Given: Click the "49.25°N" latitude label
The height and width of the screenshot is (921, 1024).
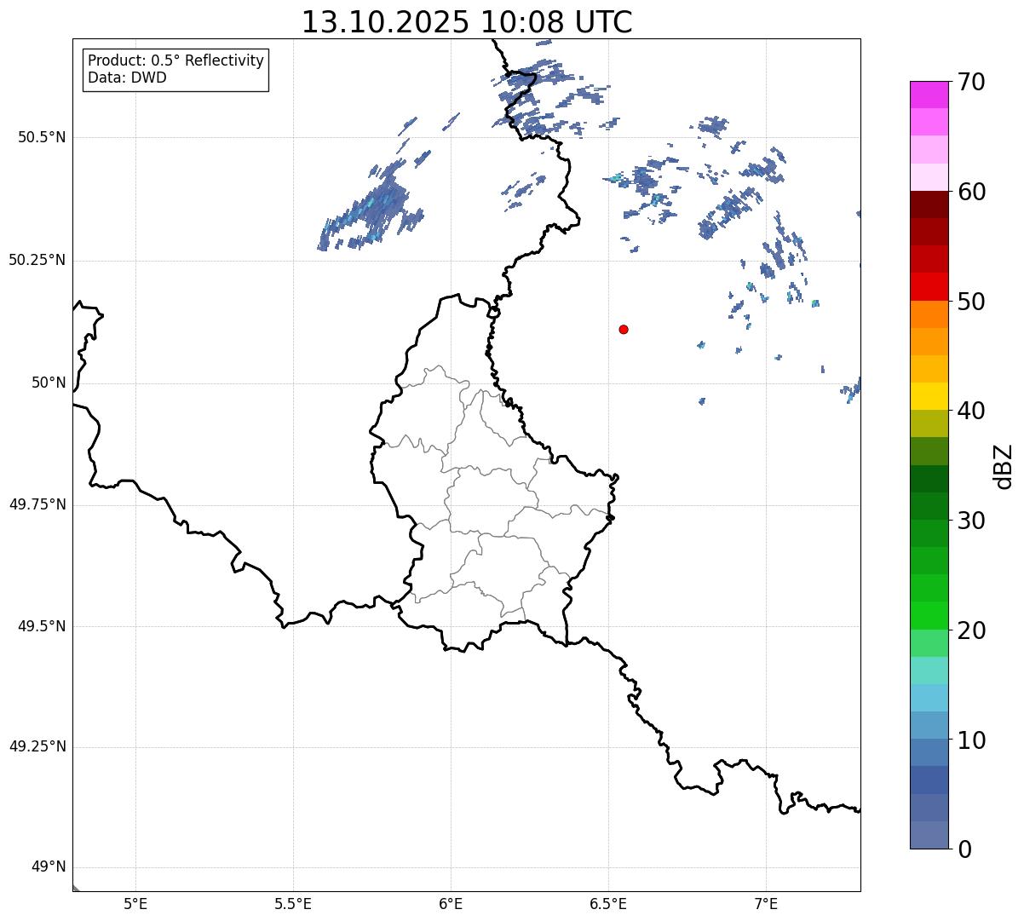Looking at the screenshot, I should coord(37,746).
